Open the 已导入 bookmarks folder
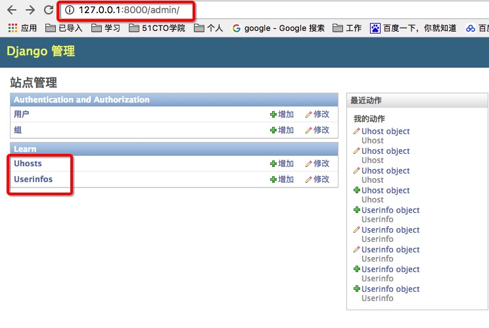Image resolution: width=489 pixels, height=328 pixels. click(x=64, y=28)
